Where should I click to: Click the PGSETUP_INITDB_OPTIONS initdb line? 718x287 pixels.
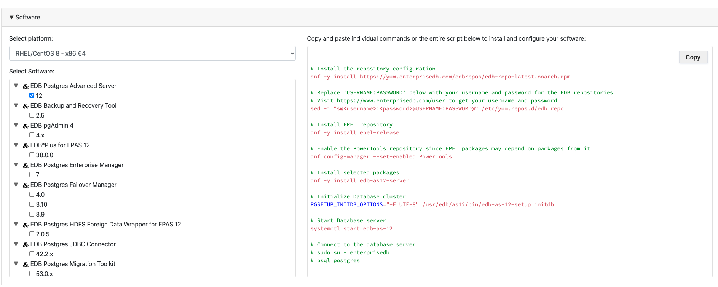tap(432, 204)
